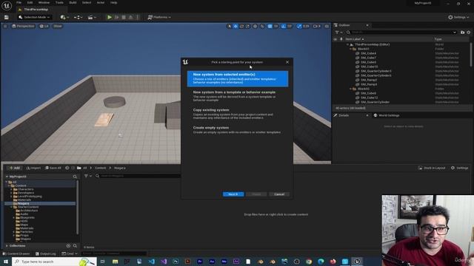Select Create empty system option
The width and height of the screenshot is (474, 266).
tap(238, 130)
